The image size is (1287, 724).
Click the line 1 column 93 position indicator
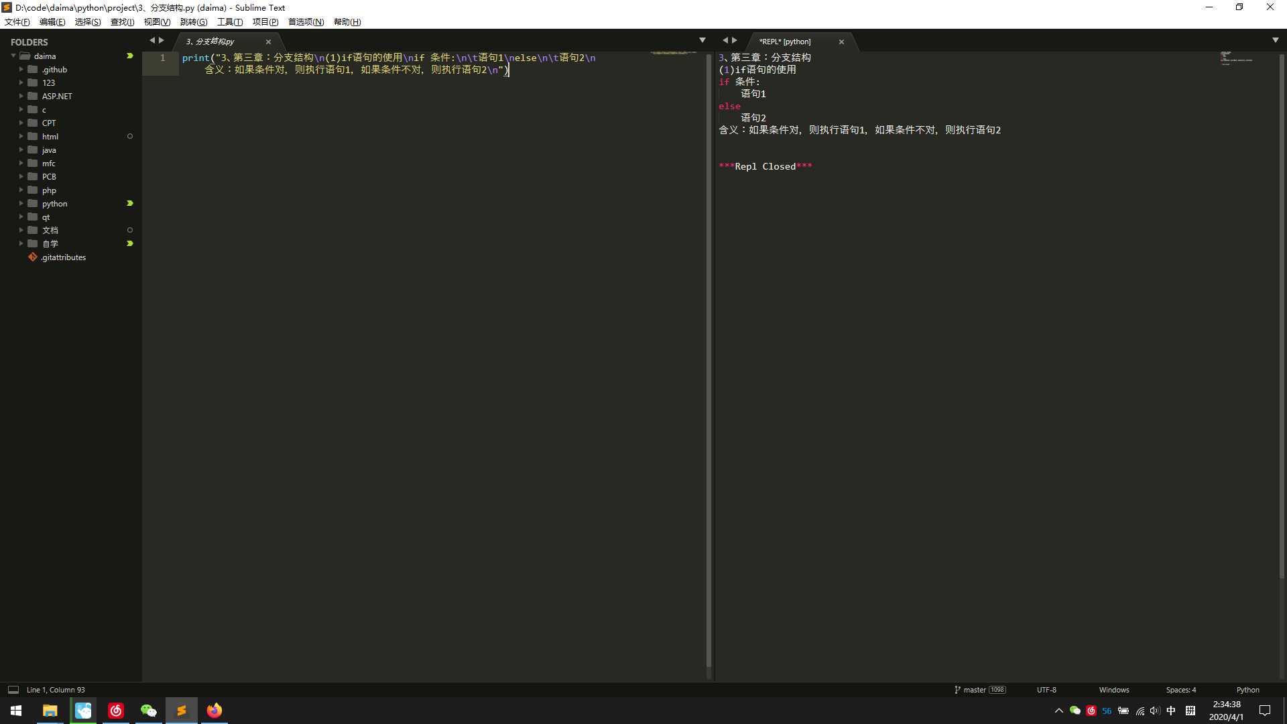click(x=55, y=690)
